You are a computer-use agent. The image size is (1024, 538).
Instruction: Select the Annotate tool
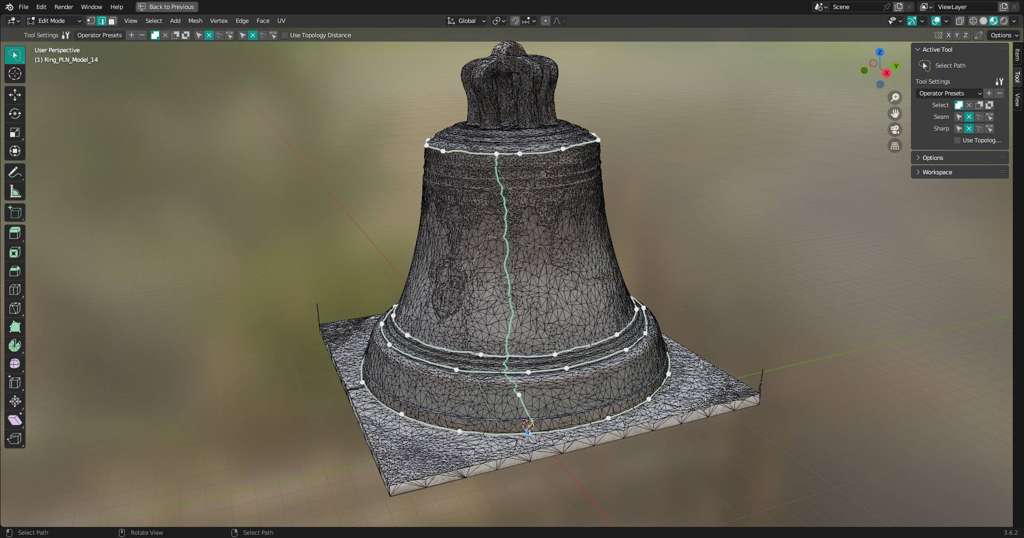15,172
